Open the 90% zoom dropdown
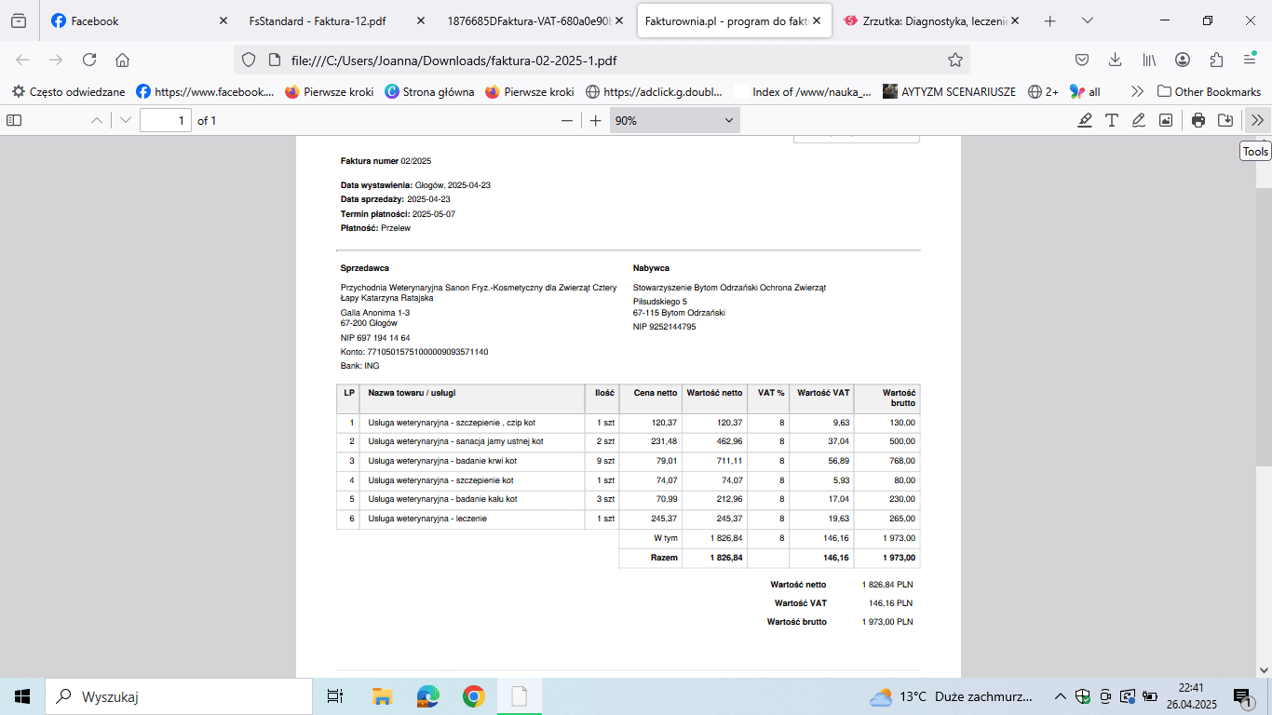 pos(675,120)
